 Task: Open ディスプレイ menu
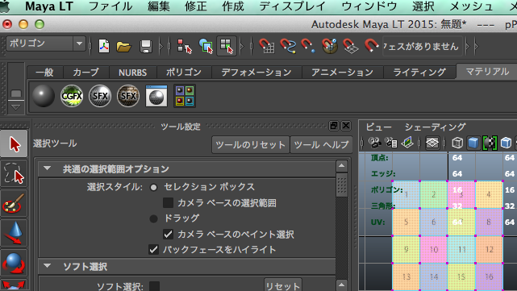point(293,6)
